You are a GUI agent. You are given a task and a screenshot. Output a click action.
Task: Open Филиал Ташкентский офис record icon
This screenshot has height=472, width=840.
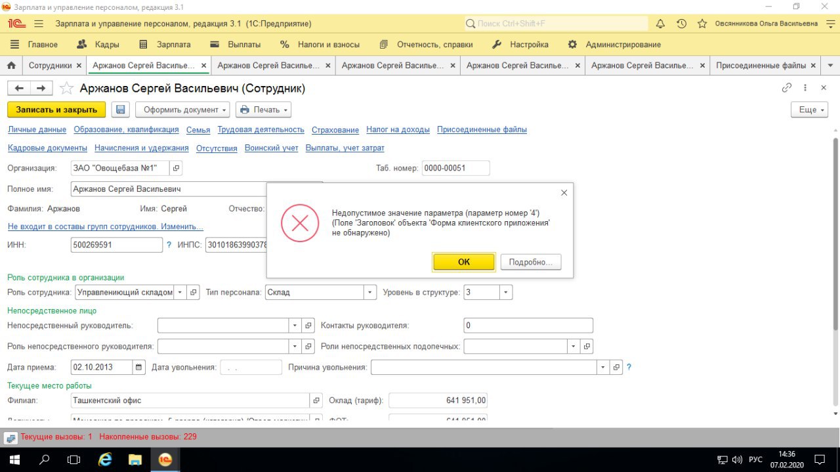point(316,400)
